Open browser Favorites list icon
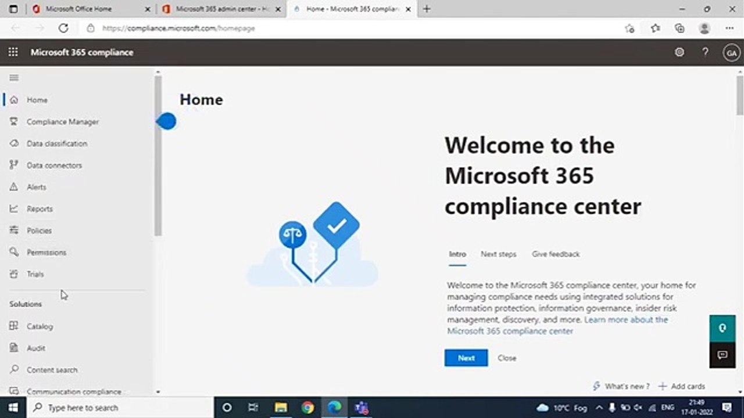The image size is (744, 418). [656, 28]
